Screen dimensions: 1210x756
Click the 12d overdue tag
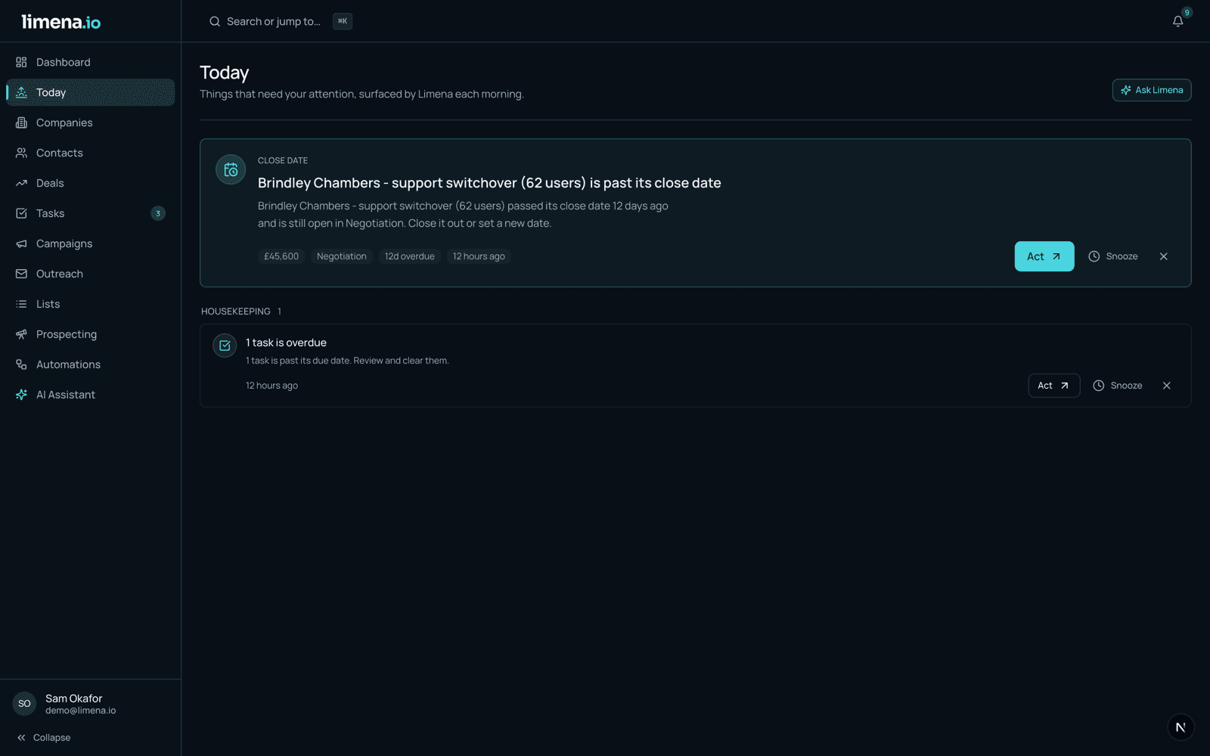pos(410,256)
